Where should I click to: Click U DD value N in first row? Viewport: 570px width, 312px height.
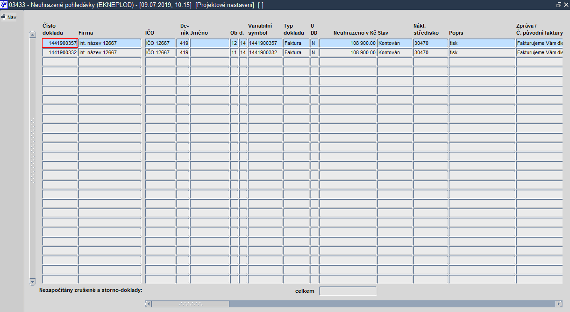tap(314, 43)
